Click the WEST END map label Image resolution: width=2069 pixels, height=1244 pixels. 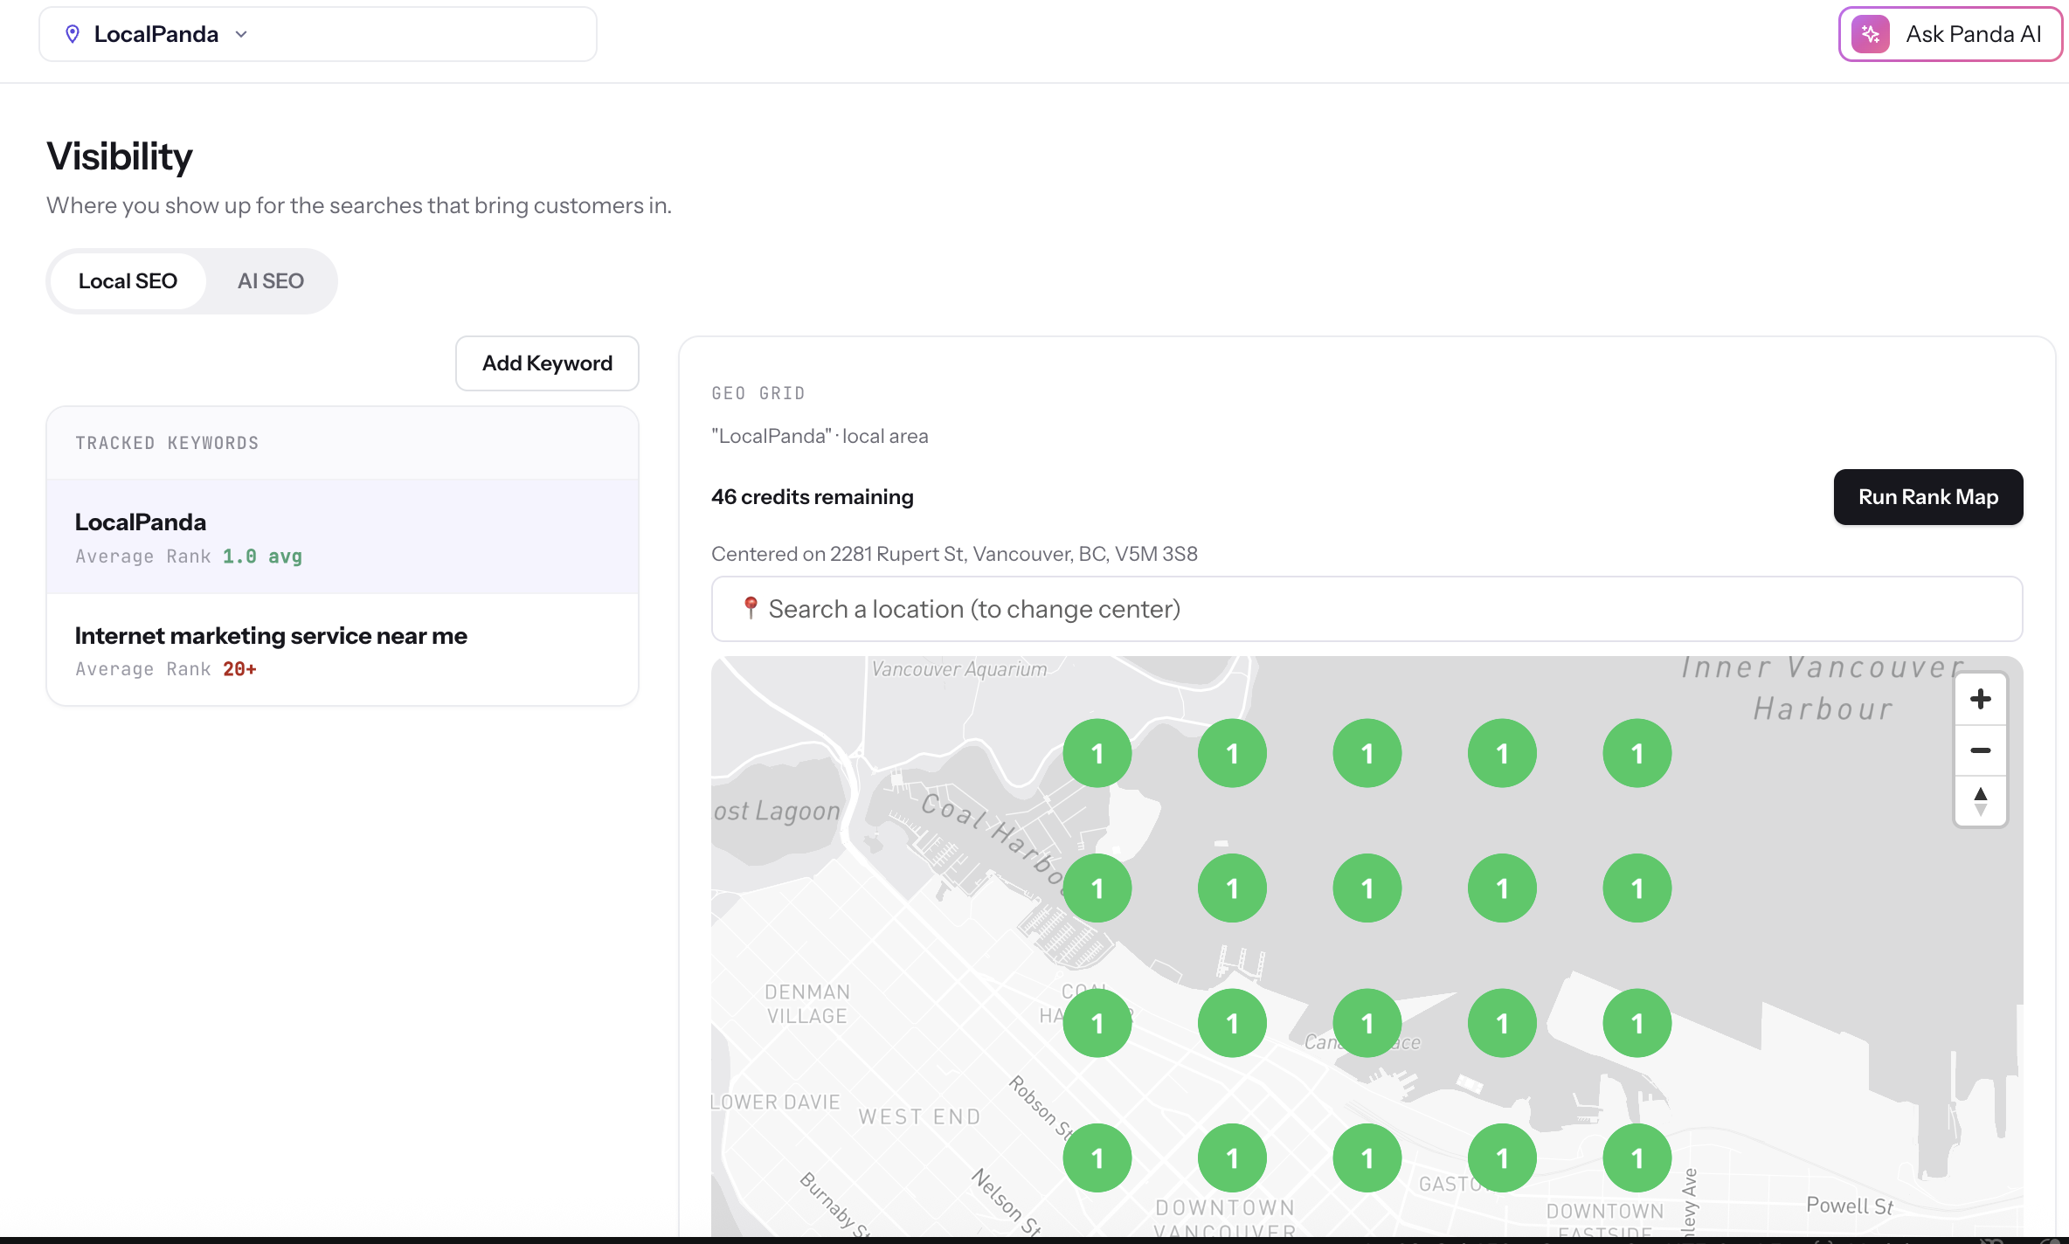tap(919, 1116)
